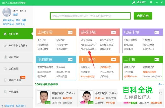The width and height of the screenshot is (165, 108).
Task: Open the feedback message icon in title bar
Action: (151, 2)
